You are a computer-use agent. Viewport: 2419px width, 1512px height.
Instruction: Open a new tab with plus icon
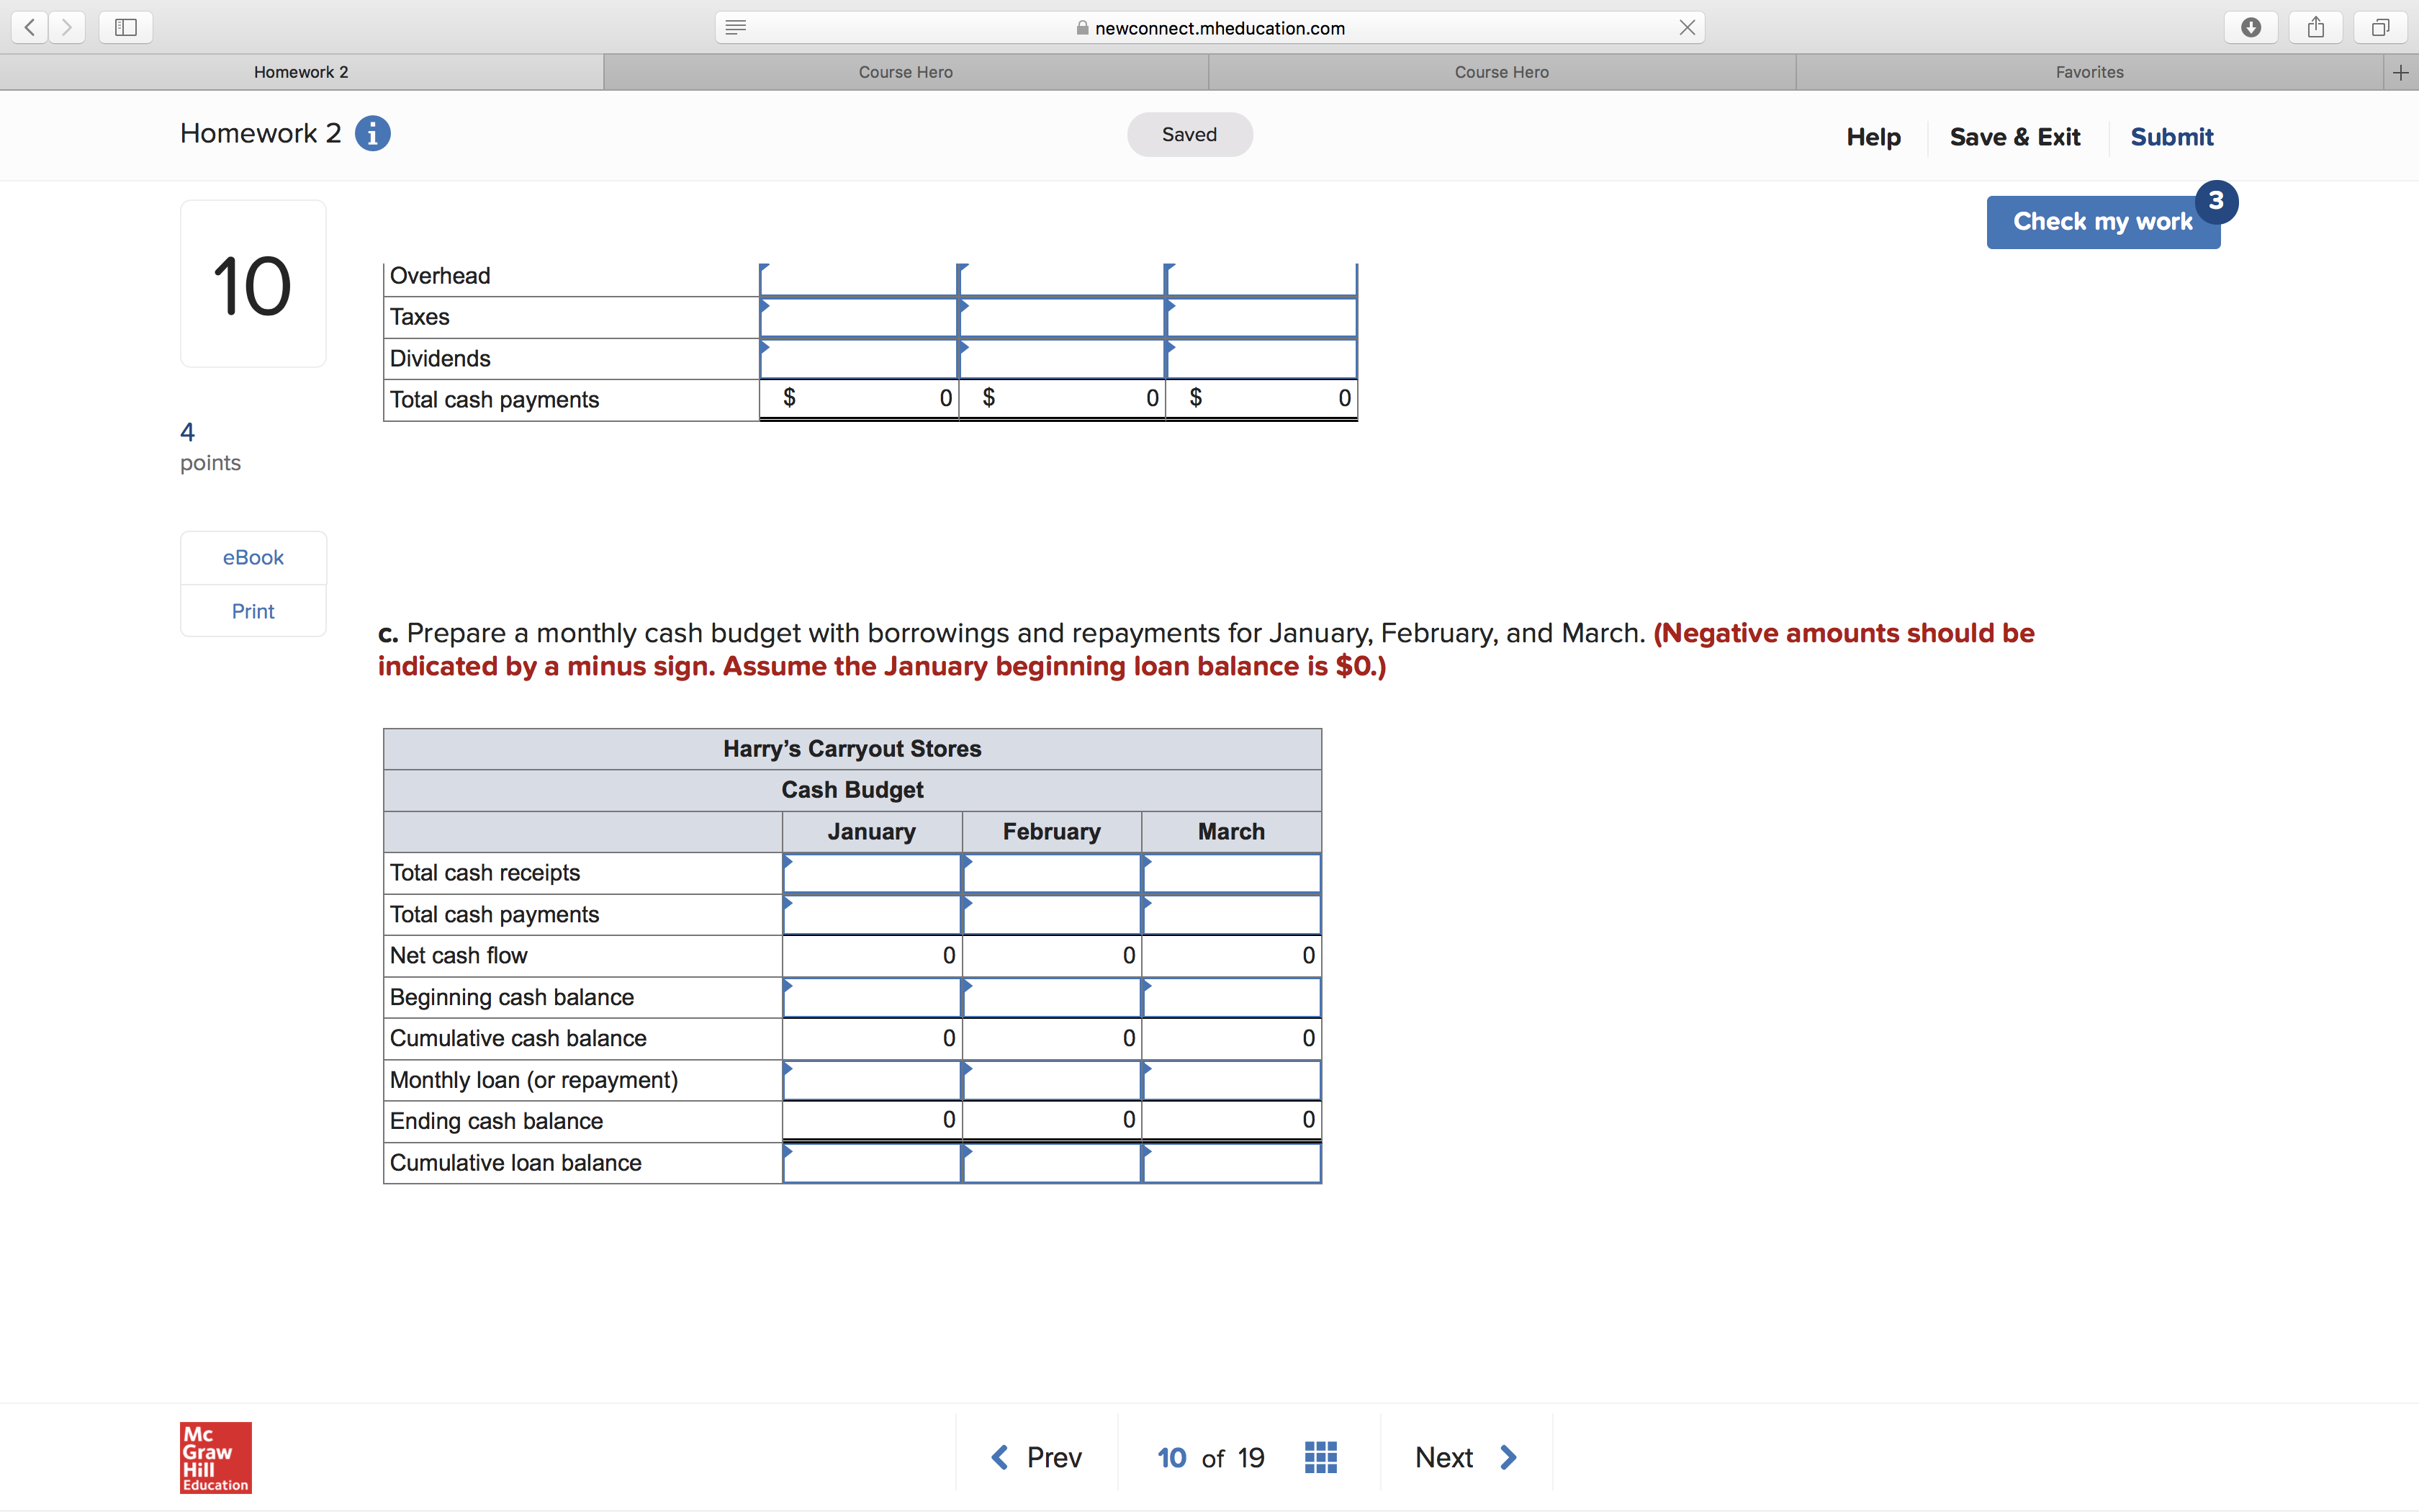click(2400, 72)
